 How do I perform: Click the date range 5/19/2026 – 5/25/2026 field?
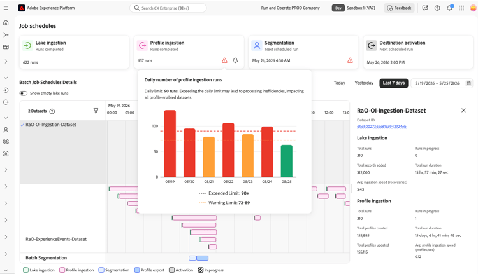pyautogui.click(x=442, y=83)
